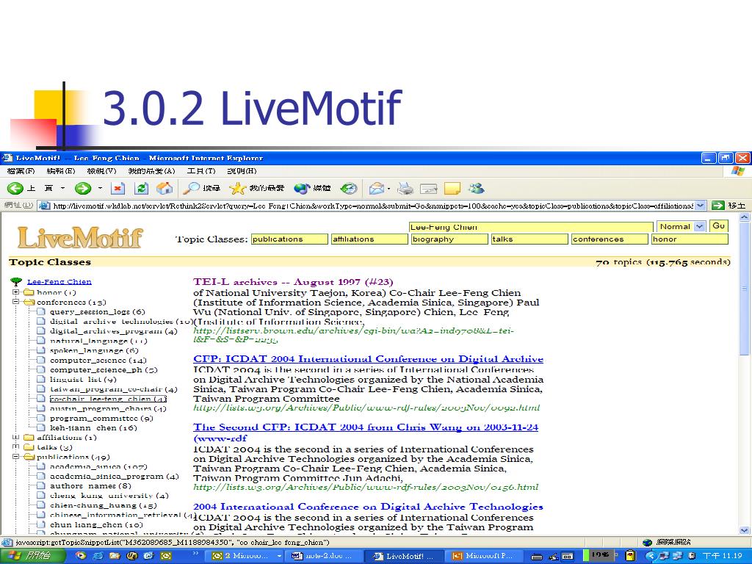The height and width of the screenshot is (564, 752).
Task: Expand the honor (1) tree node
Action: click(16, 292)
